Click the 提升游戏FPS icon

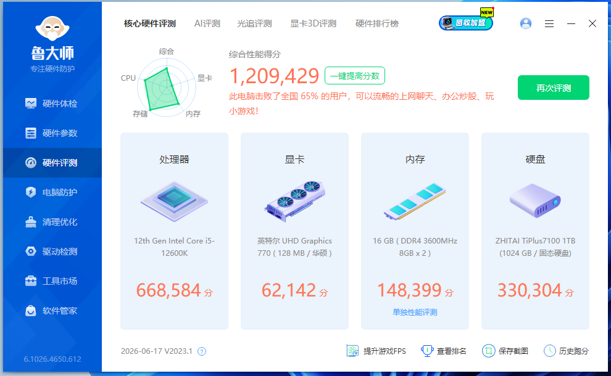pyautogui.click(x=352, y=351)
